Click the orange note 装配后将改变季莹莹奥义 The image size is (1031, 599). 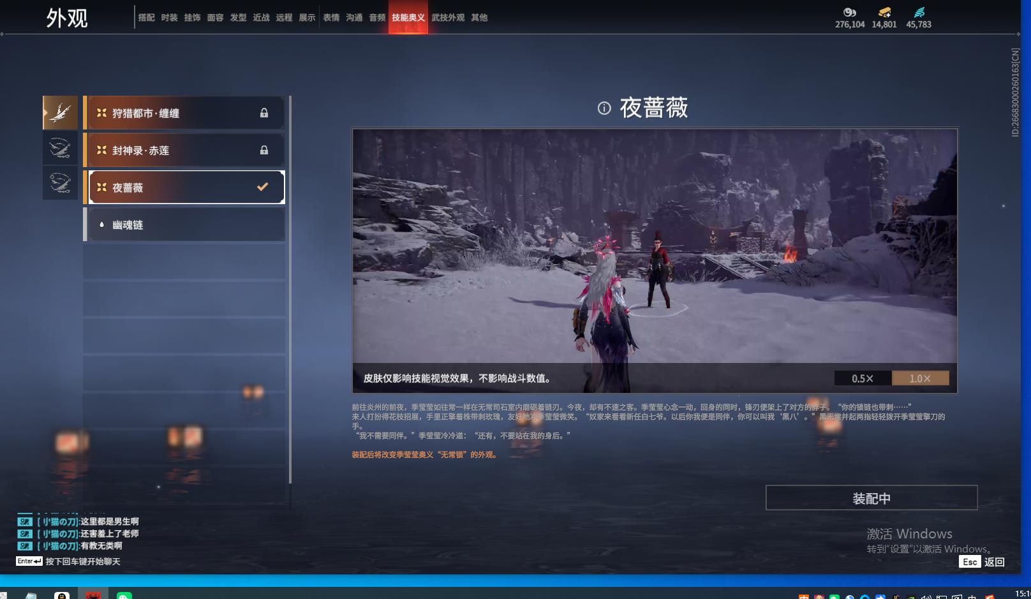coord(424,455)
